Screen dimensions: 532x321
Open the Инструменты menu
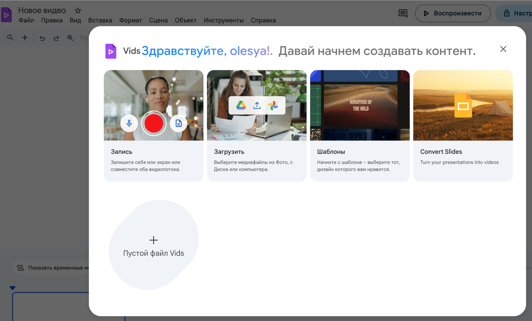[223, 20]
